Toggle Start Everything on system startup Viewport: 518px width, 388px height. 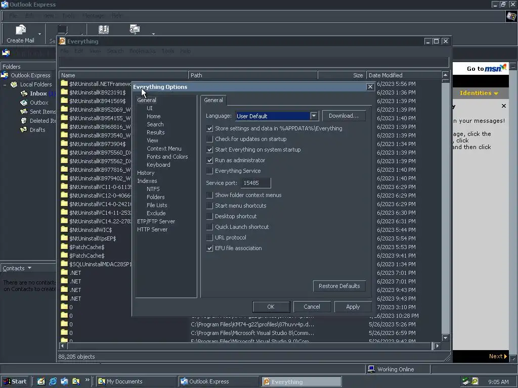[209, 150]
